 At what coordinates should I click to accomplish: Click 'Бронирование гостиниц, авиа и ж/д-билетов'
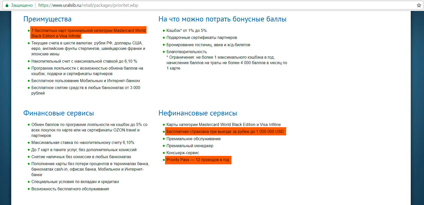208,45
